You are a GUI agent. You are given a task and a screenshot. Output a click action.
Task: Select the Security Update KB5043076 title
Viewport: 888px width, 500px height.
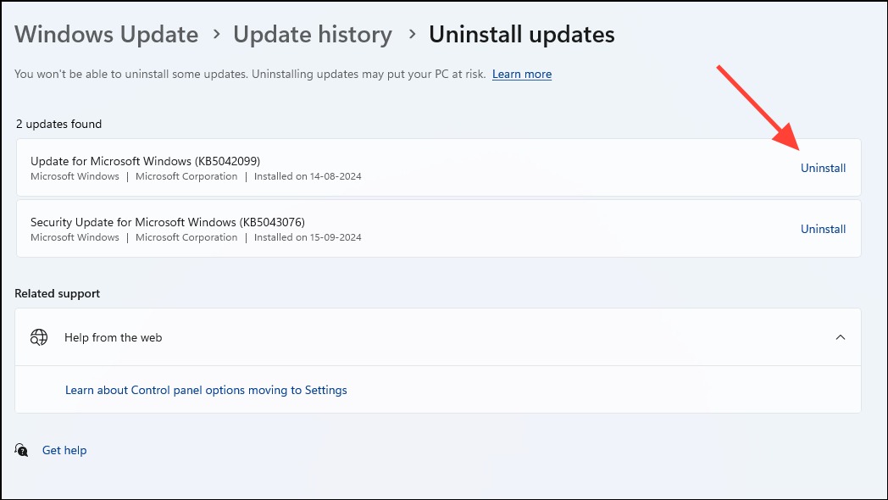[x=168, y=223]
